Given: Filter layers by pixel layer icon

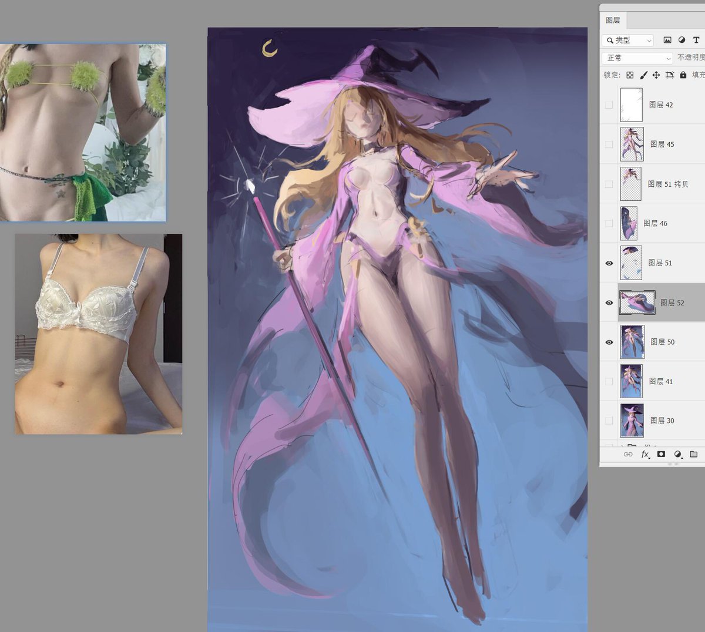Looking at the screenshot, I should pyautogui.click(x=667, y=40).
